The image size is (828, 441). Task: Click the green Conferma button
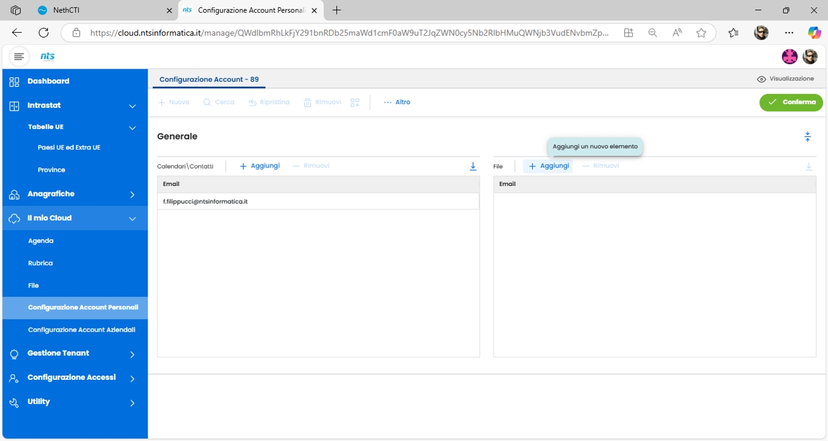(791, 103)
